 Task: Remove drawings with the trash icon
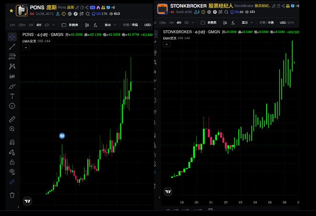pyautogui.click(x=12, y=195)
